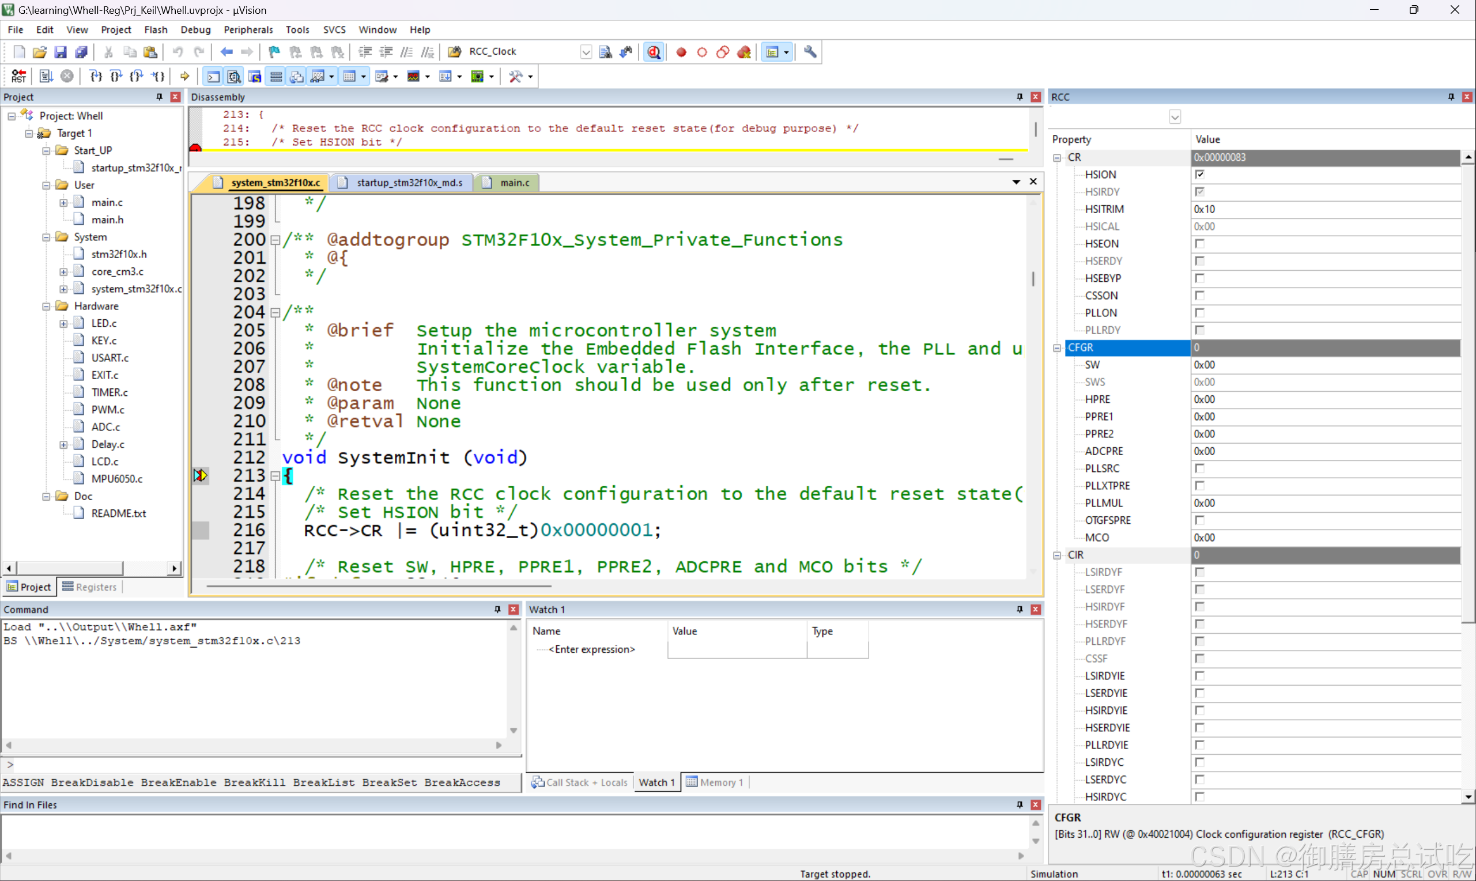Toggle the HSION checkbox
This screenshot has height=881, width=1476.
[1199, 174]
